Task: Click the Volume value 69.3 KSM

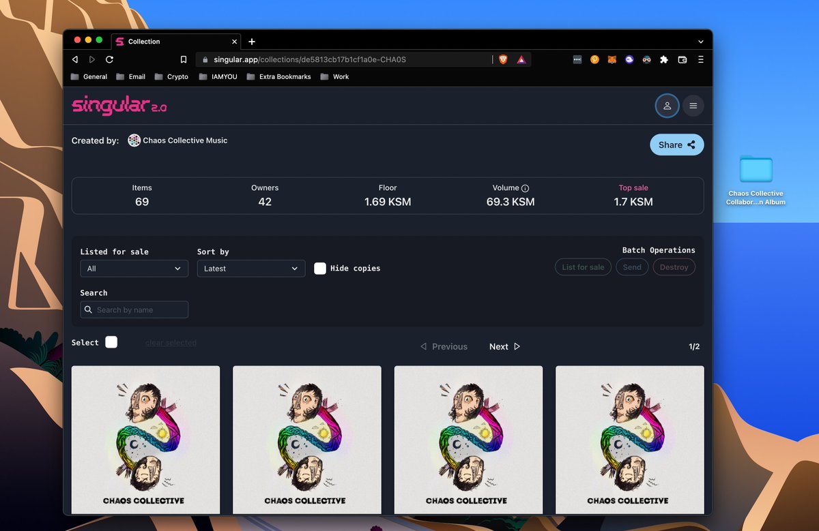Action: pyautogui.click(x=511, y=202)
